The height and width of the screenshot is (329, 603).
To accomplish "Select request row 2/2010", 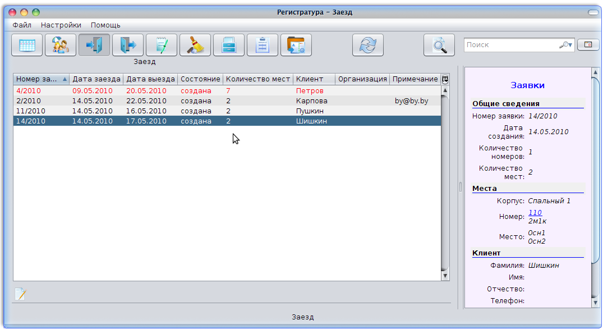I will point(227,101).
